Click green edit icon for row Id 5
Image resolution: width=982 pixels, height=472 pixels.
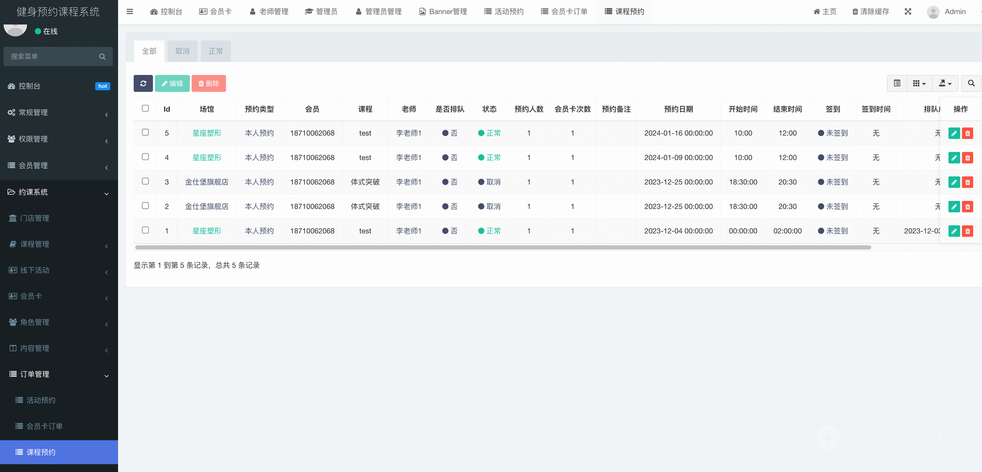pos(954,133)
